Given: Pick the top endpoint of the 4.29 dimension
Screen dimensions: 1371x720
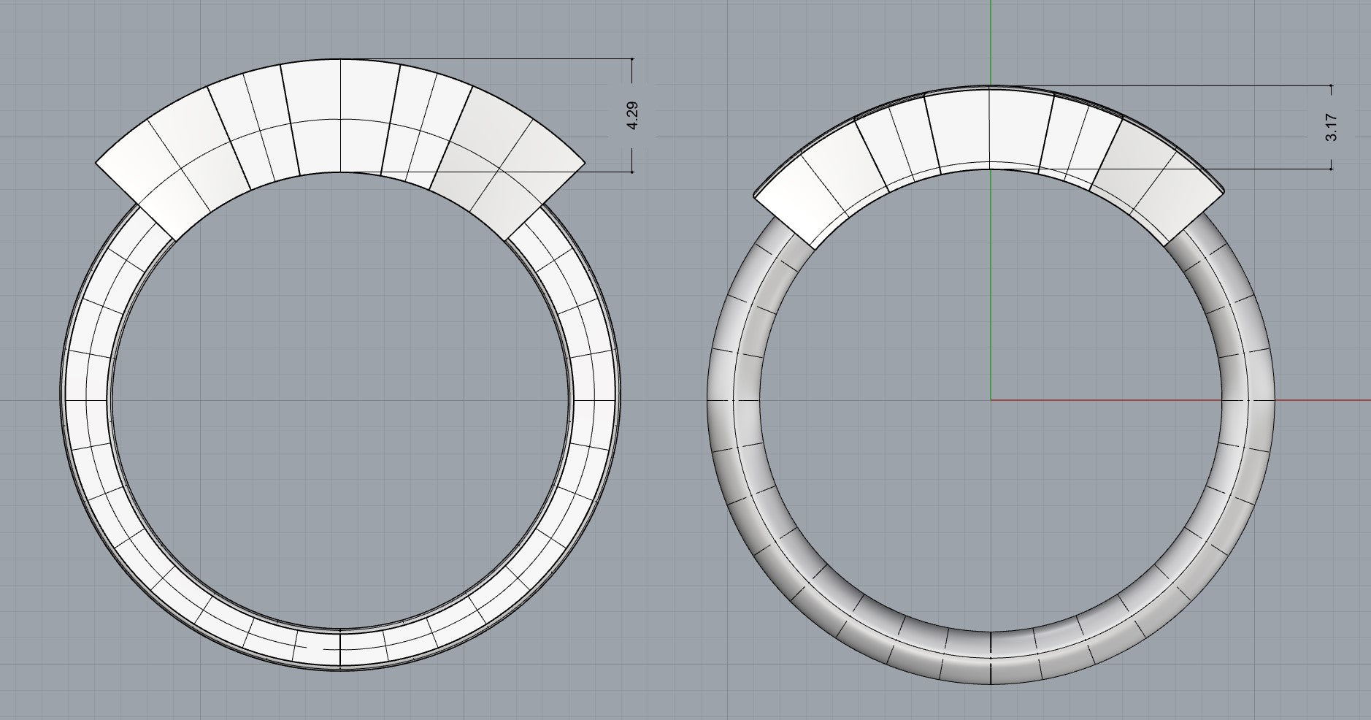Looking at the screenshot, I should pos(632,59).
